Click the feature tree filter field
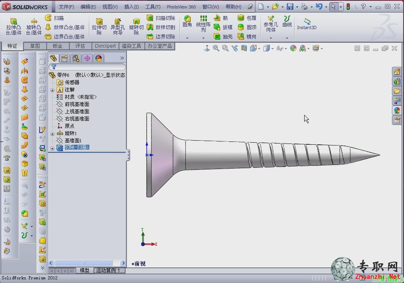The width and height of the screenshot is (404, 283). (87, 67)
